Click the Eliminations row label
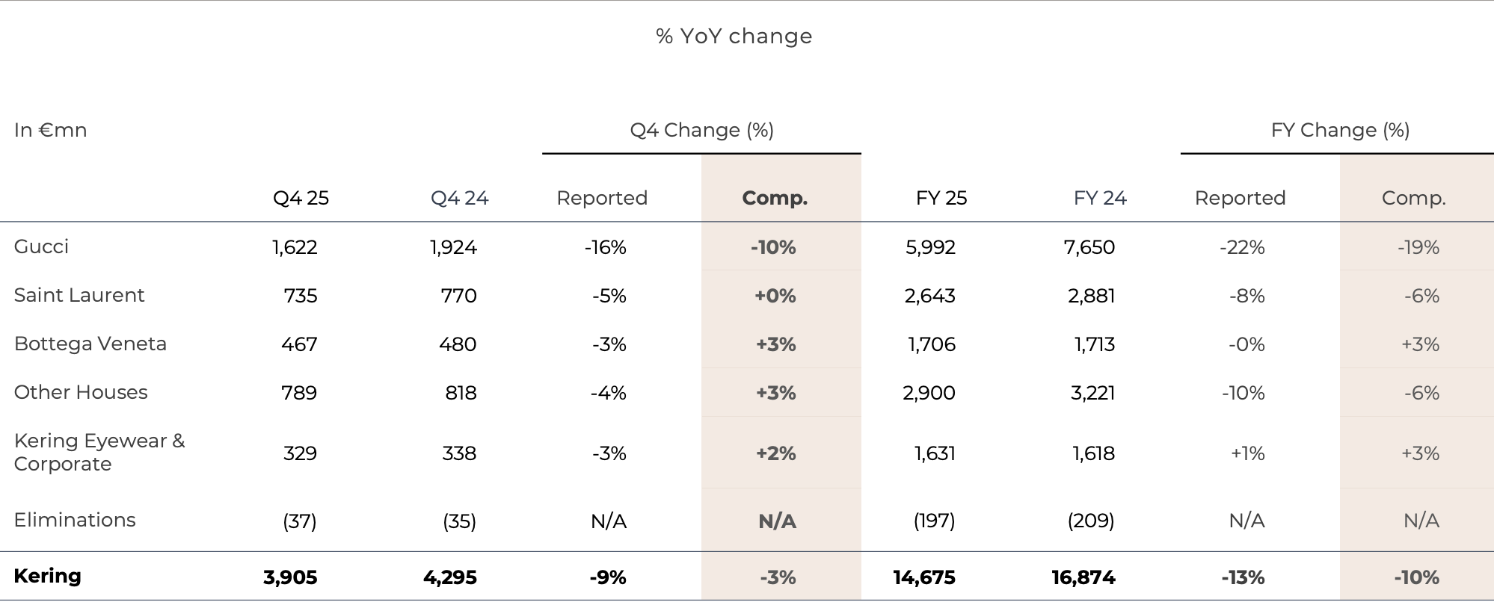This screenshot has width=1494, height=602. (75, 520)
